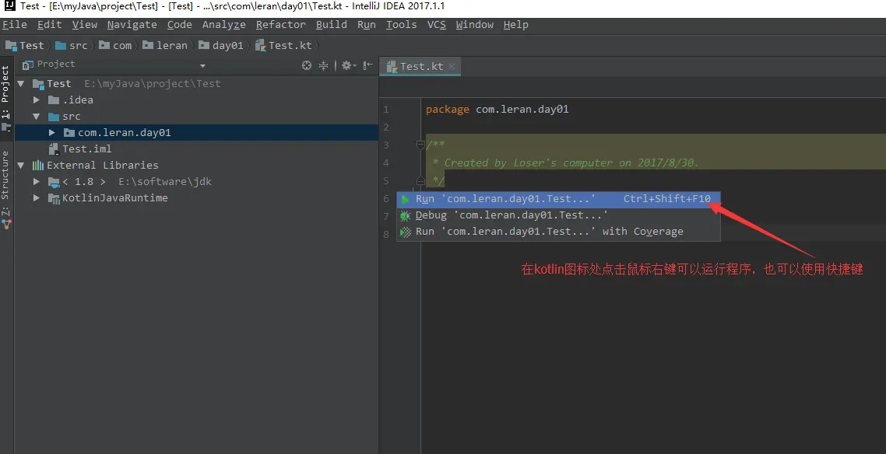The width and height of the screenshot is (886, 454).
Task: Click the Kotlin file icon on Test.kt tab
Action: tap(392, 67)
